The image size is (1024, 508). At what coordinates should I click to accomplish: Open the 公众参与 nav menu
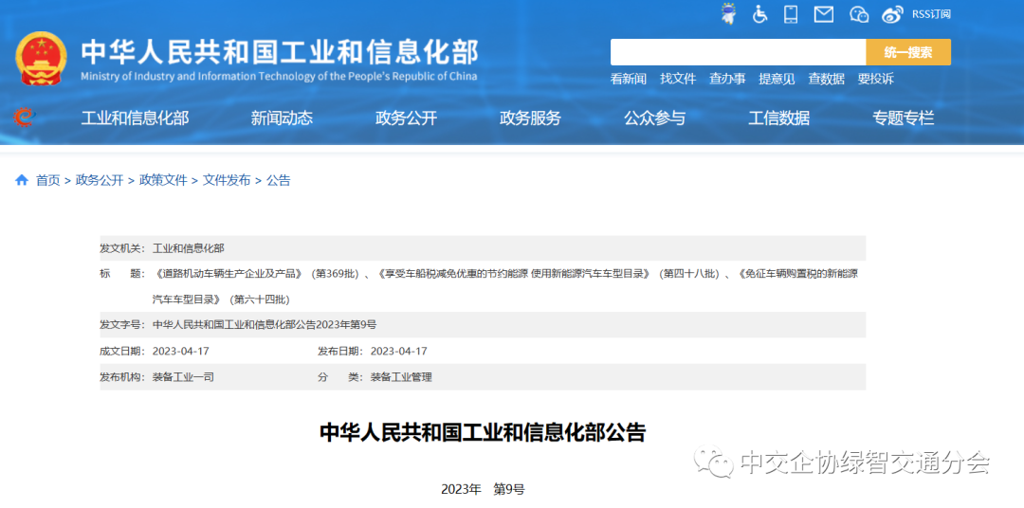coord(654,118)
